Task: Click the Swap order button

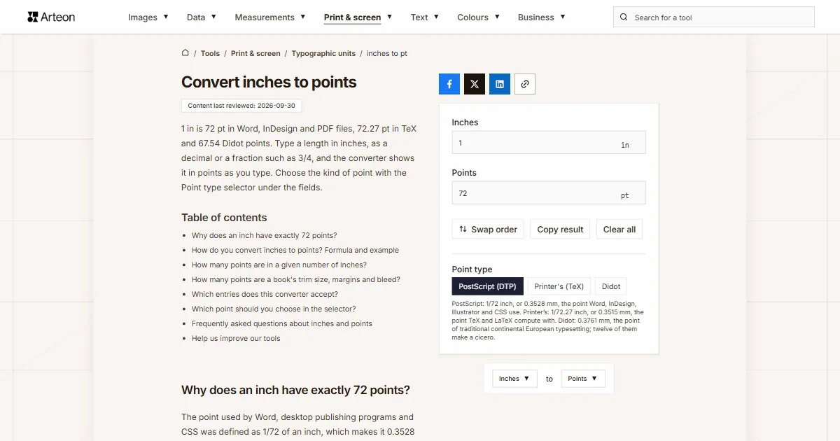Action: point(488,229)
